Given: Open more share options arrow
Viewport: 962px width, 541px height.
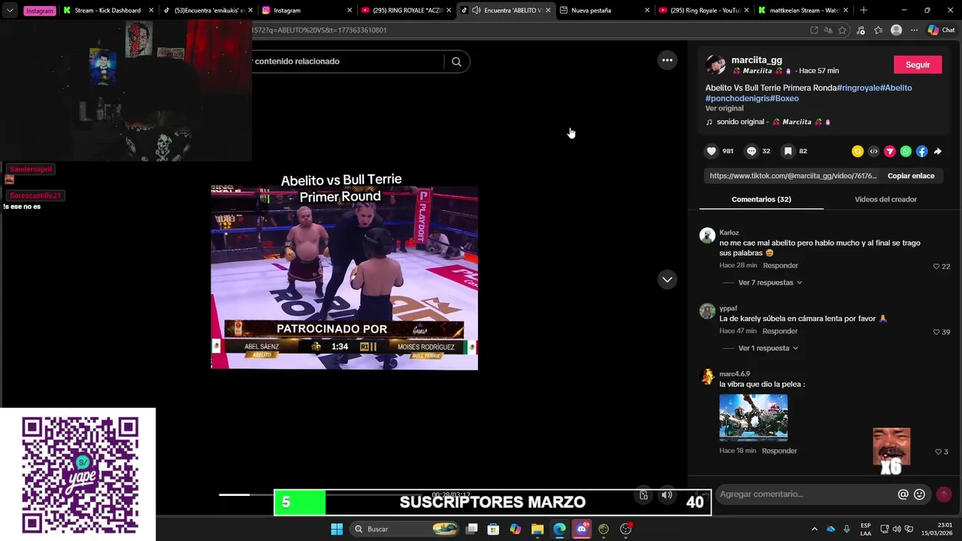Looking at the screenshot, I should [938, 151].
